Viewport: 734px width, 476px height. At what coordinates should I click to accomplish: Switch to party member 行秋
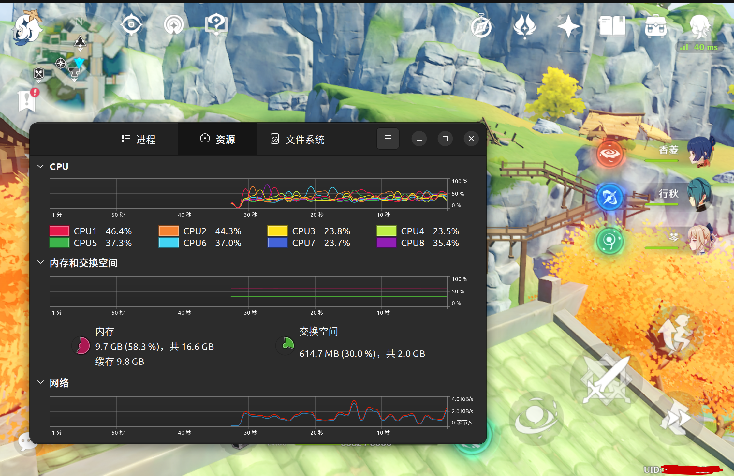[699, 194]
